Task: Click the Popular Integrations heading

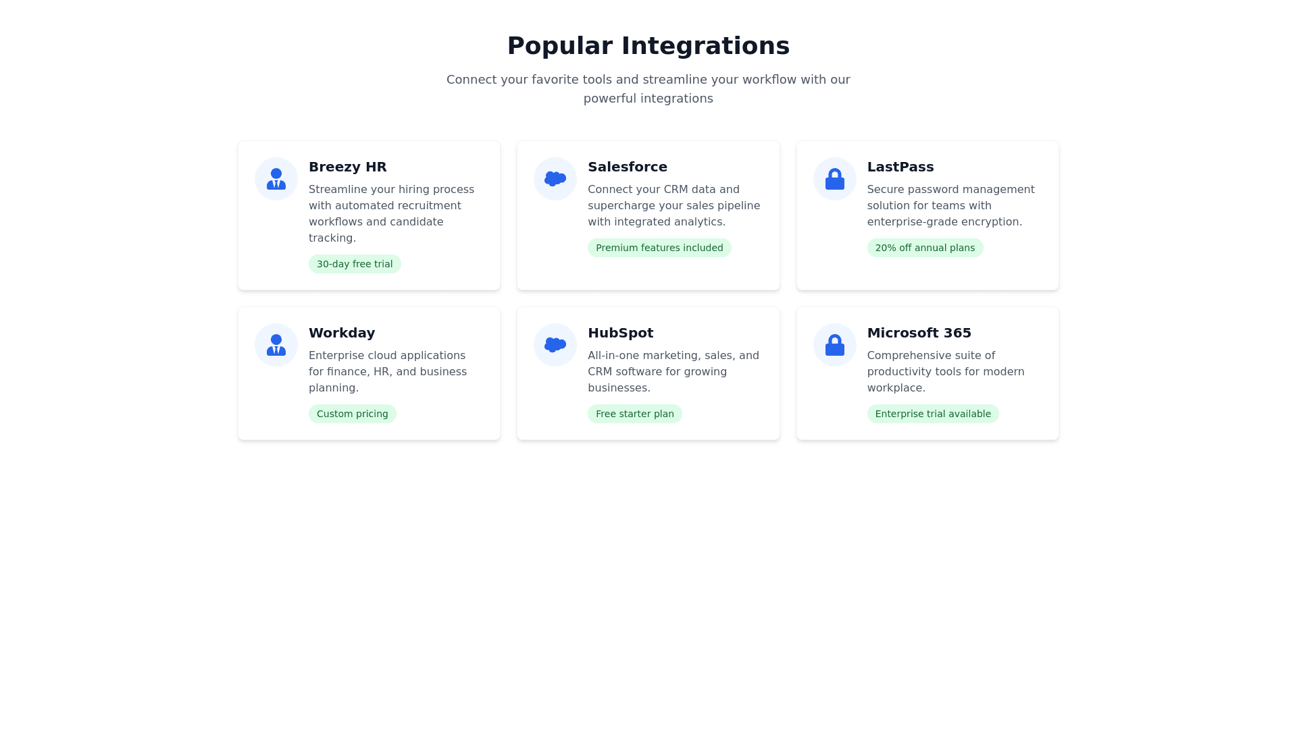Action: click(x=648, y=46)
